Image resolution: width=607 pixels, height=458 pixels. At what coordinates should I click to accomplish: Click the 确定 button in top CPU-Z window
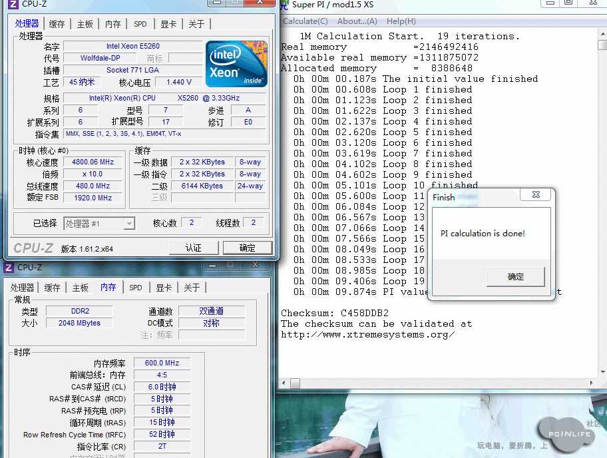(248, 248)
